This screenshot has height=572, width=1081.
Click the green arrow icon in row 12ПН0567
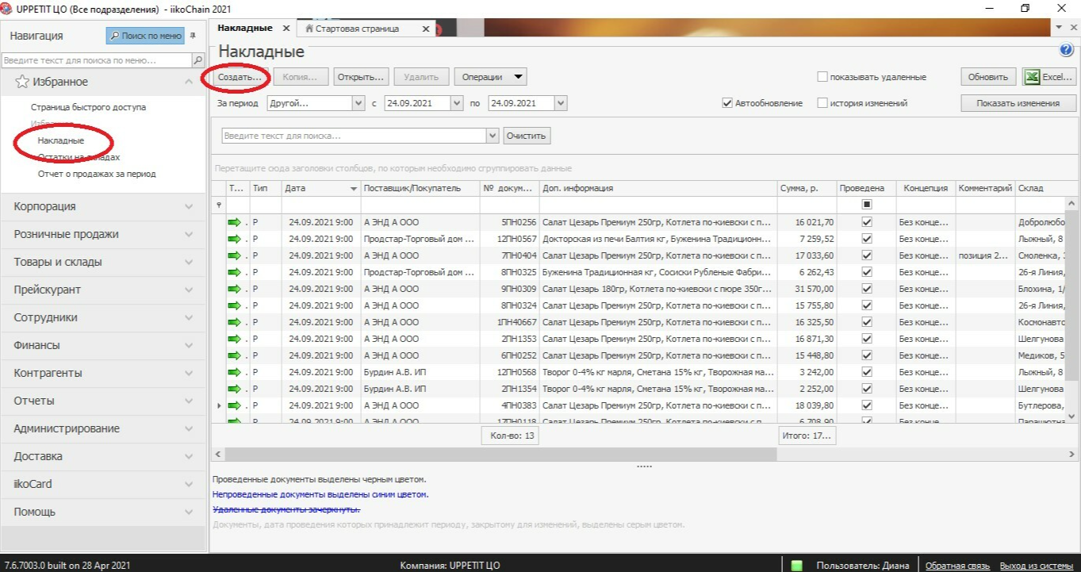(234, 239)
